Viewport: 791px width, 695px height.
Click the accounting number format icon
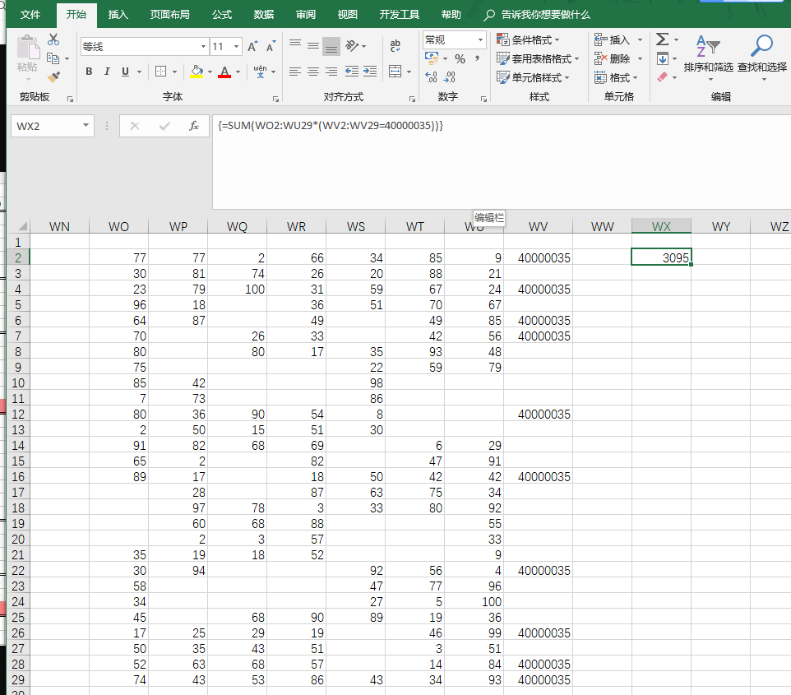[x=432, y=58]
